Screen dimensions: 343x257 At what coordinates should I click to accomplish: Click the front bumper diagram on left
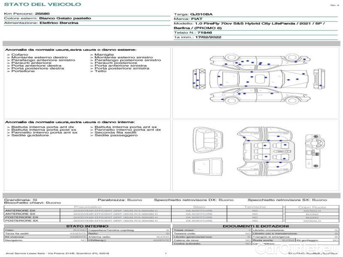pyautogui.click(x=199, y=79)
